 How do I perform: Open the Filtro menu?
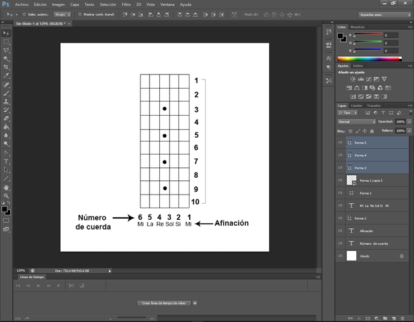click(x=126, y=5)
